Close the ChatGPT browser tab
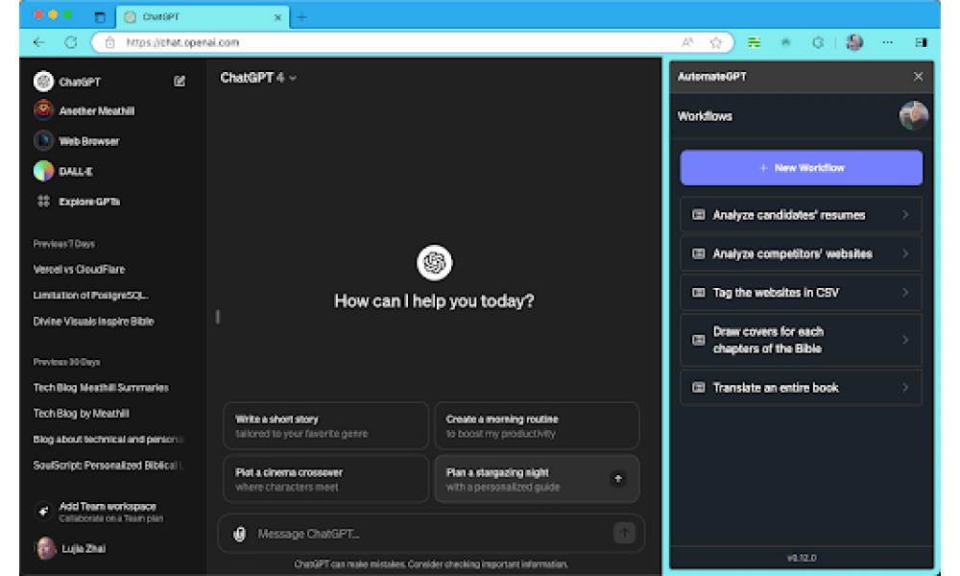 (x=277, y=17)
